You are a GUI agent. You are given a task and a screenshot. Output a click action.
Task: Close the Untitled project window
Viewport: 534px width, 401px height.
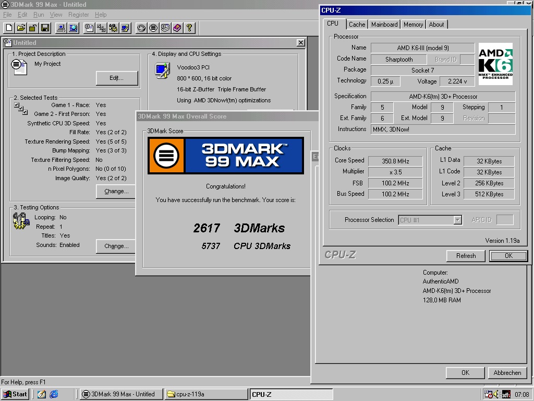pos(300,43)
